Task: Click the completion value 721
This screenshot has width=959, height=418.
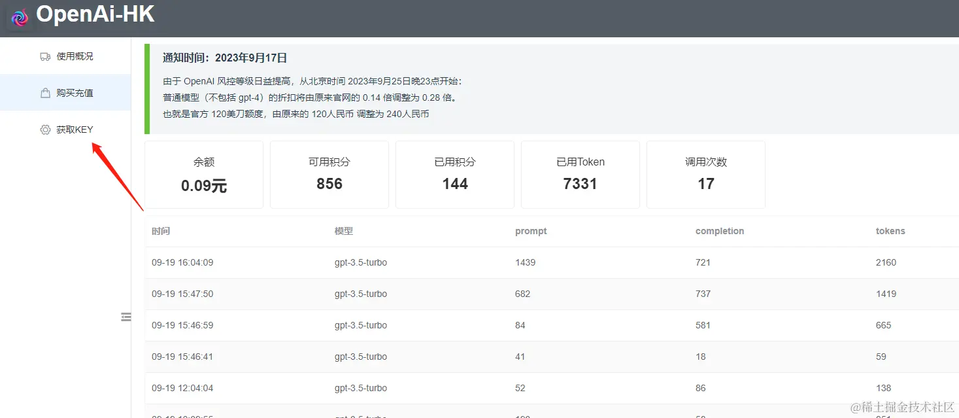Action: 703,262
